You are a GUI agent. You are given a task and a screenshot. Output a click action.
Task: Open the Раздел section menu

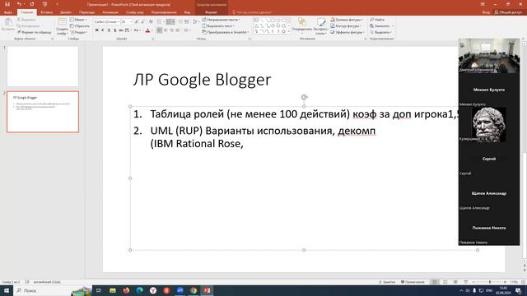(79, 32)
